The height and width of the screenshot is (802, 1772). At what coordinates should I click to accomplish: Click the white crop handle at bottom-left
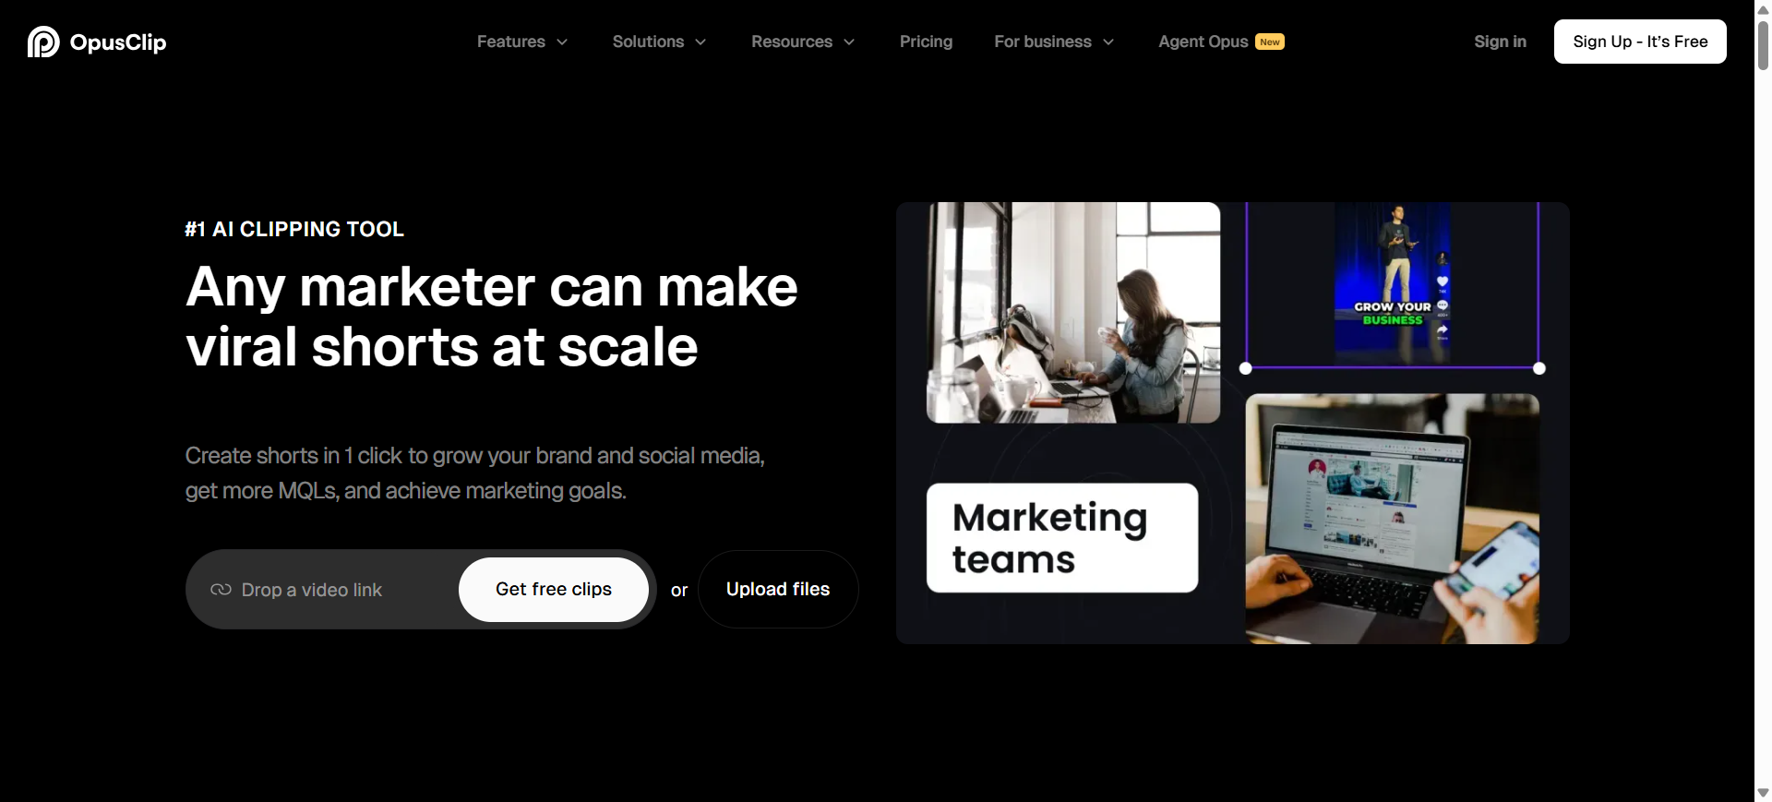(x=1246, y=368)
